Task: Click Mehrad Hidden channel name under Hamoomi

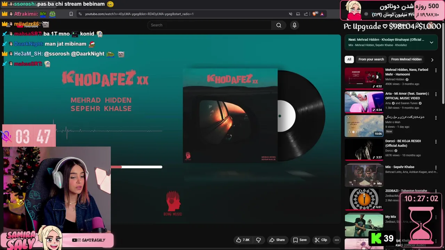Action: point(395,80)
